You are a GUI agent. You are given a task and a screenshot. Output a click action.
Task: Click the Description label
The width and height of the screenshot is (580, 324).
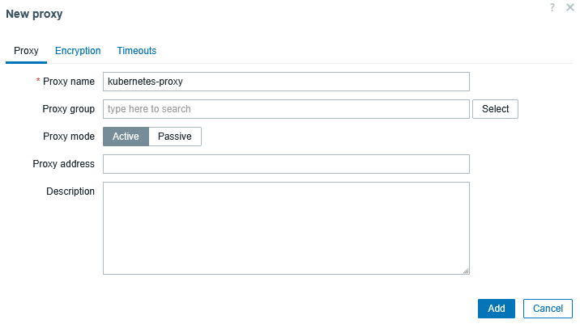(70, 191)
